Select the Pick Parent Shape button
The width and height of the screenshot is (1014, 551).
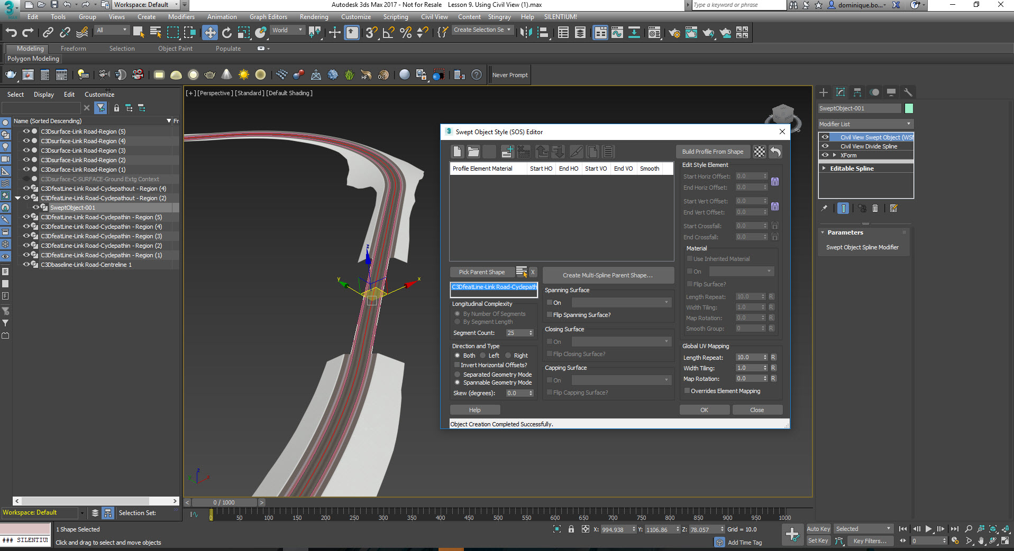coord(482,272)
